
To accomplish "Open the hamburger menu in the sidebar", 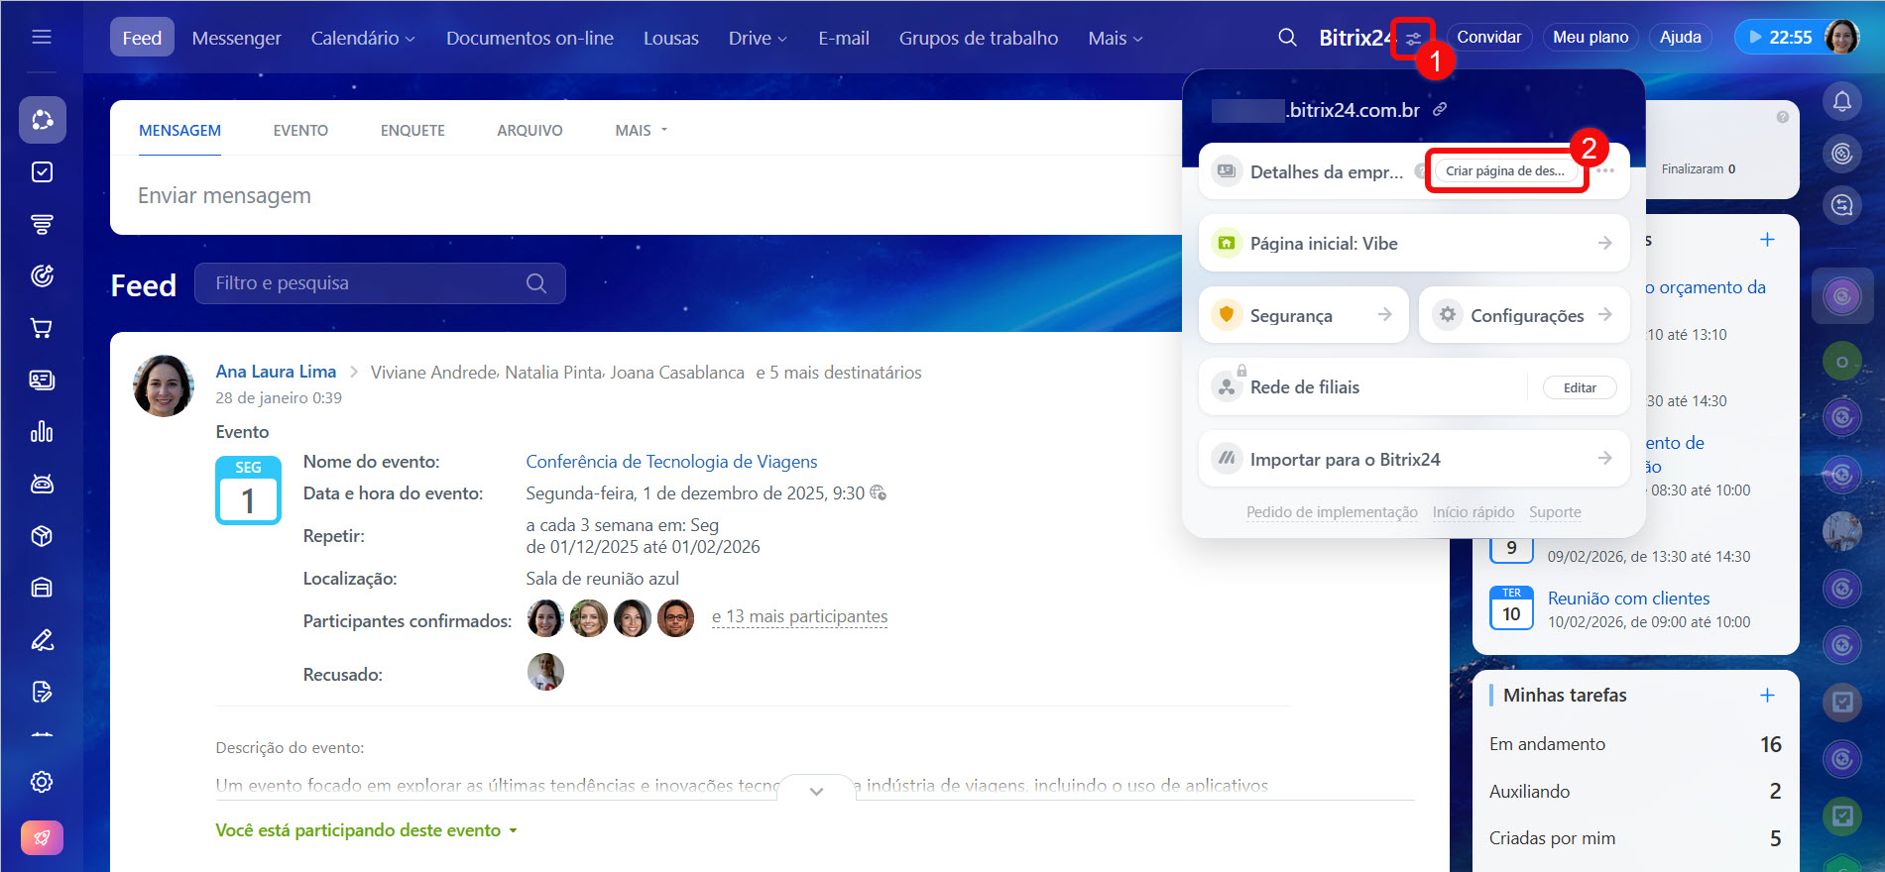I will coord(42,38).
